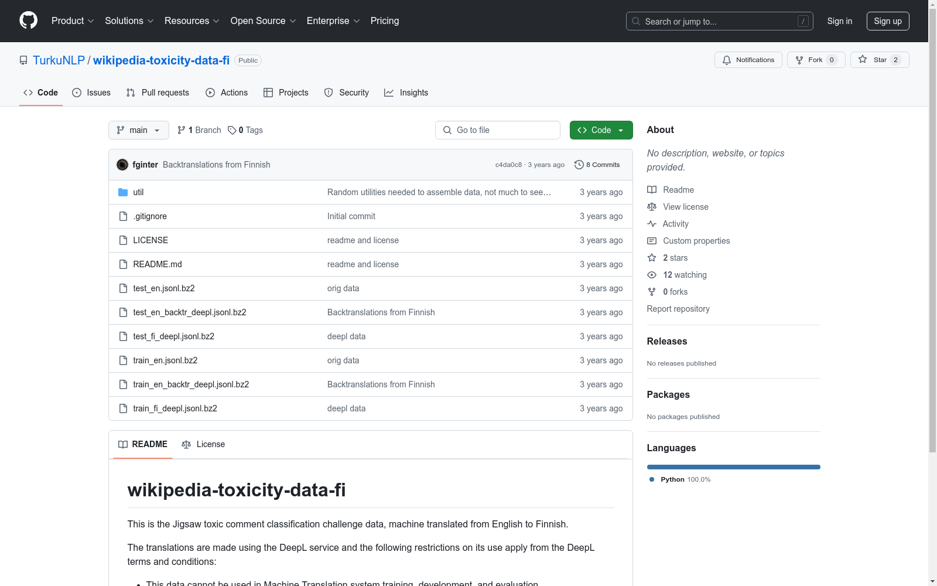Click the search magnifier icon in header
937x586 pixels.
pyautogui.click(x=636, y=21)
